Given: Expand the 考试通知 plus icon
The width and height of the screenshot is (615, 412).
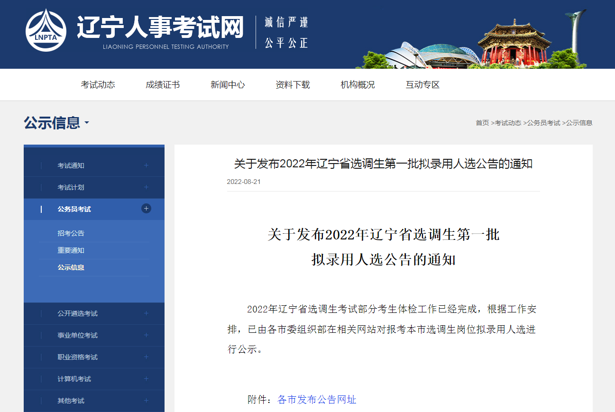Looking at the screenshot, I should tap(146, 165).
